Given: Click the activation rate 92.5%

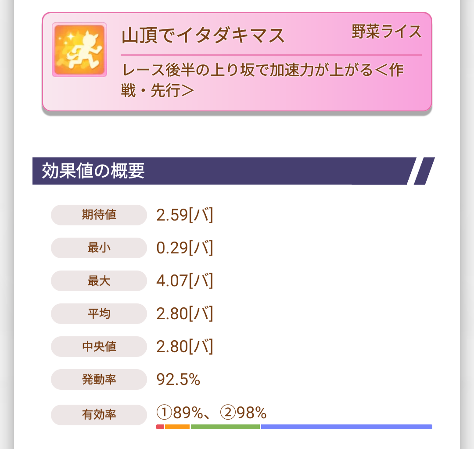Looking at the screenshot, I should pyautogui.click(x=178, y=380).
